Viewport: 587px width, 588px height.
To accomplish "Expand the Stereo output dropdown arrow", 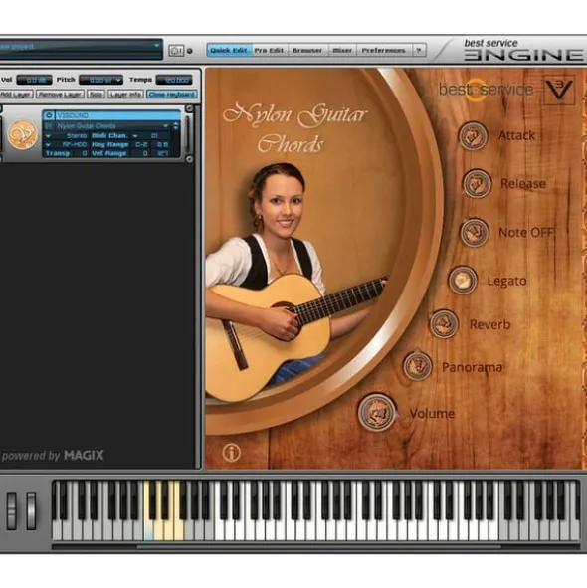I will click(48, 135).
